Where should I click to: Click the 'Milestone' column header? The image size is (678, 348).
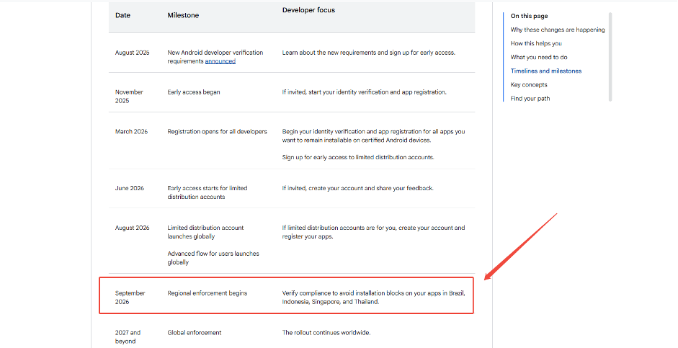click(x=183, y=15)
